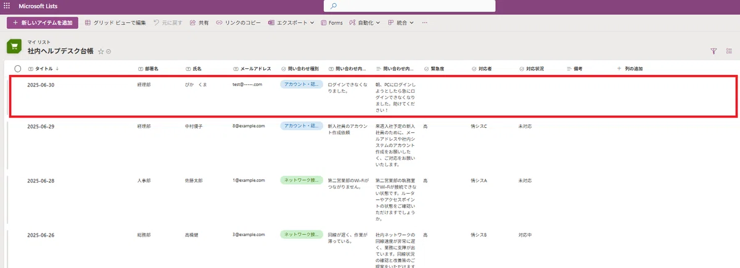Expand the エクスポート dropdown
Screen dimensions: 740x268
pos(291,23)
